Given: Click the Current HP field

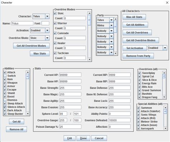Looking at the screenshot, I should point(70,75).
